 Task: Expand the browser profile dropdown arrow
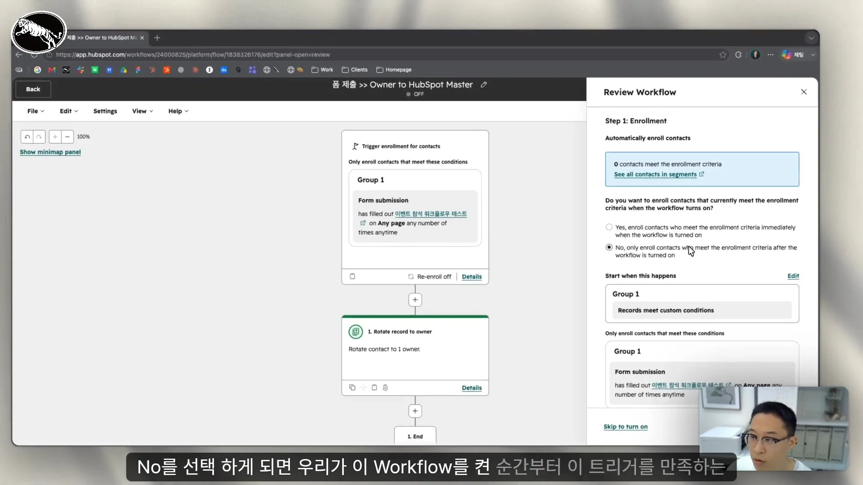[x=813, y=55]
